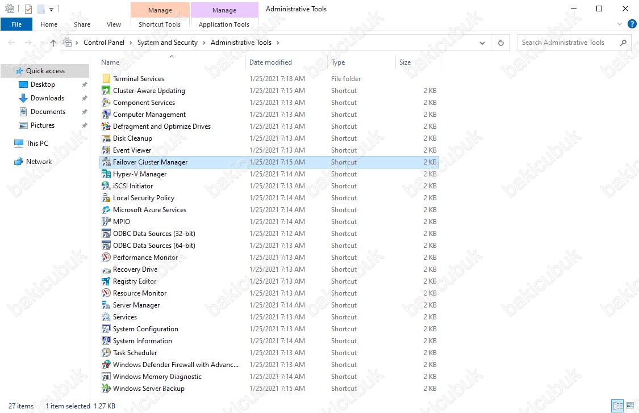Click the Component Services icon
Image resolution: width=639 pixels, height=413 pixels.
pyautogui.click(x=106, y=103)
